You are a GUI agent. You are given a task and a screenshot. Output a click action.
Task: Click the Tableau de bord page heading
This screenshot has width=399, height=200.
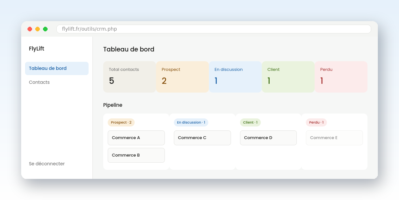click(129, 49)
